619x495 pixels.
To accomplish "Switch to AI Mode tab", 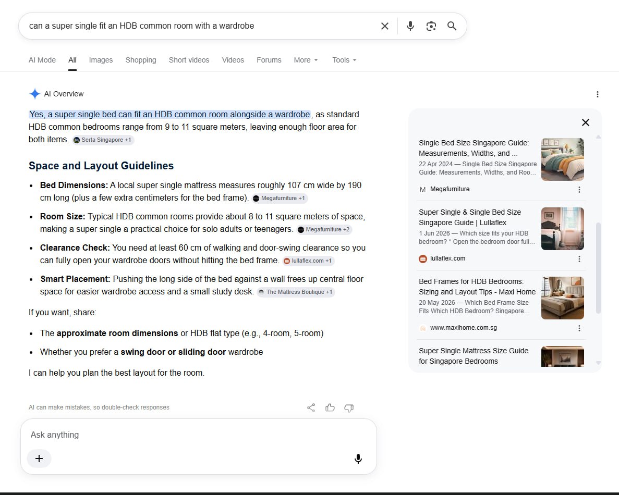I will [42, 60].
